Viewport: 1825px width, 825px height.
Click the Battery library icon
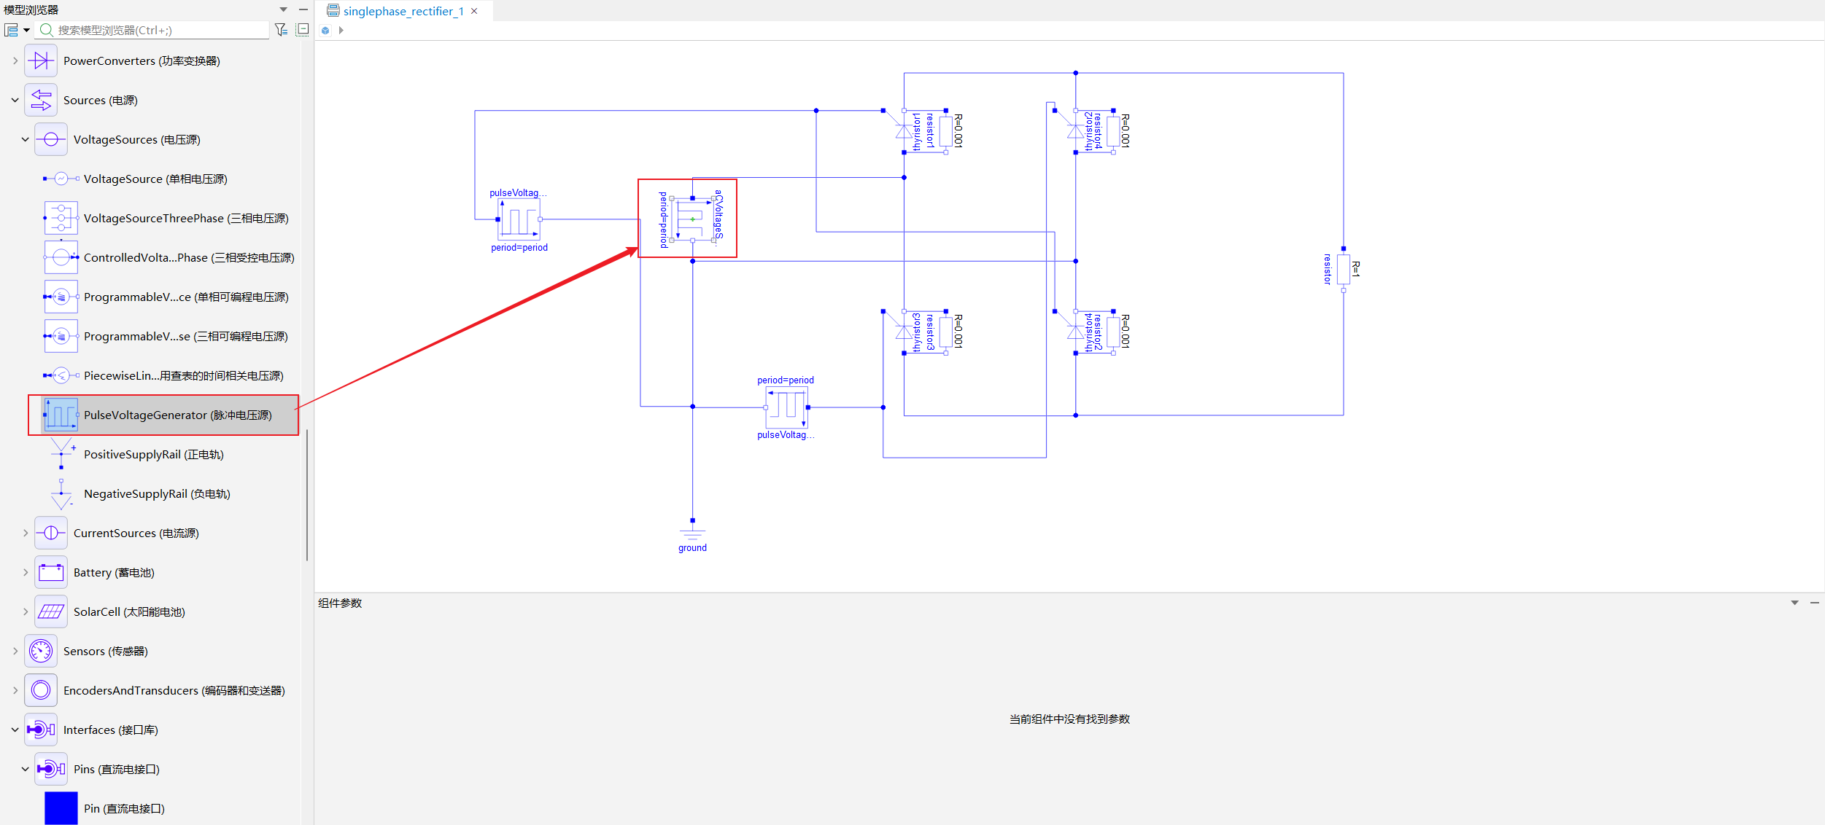tap(51, 572)
